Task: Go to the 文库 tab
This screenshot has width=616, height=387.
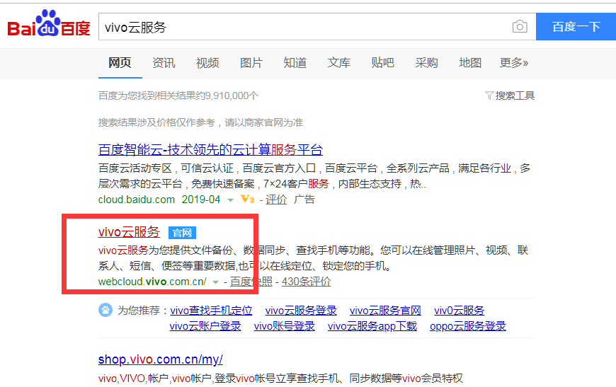Action: click(x=339, y=63)
